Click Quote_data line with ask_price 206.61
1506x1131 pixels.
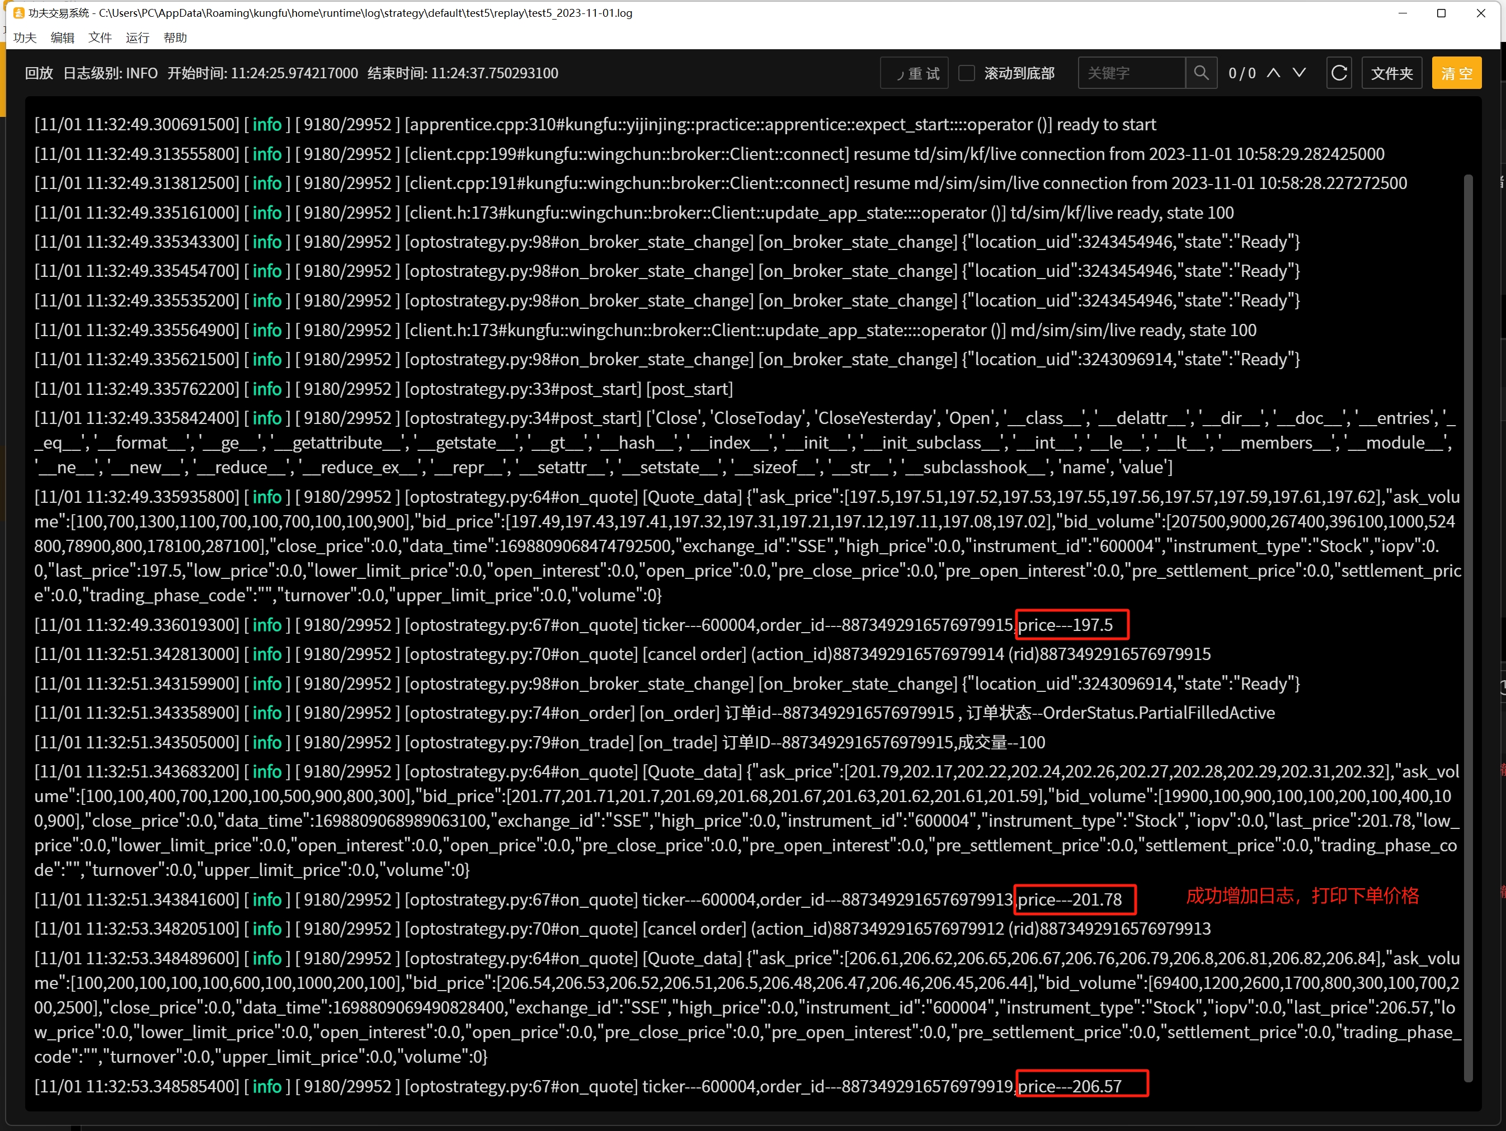(x=747, y=1007)
